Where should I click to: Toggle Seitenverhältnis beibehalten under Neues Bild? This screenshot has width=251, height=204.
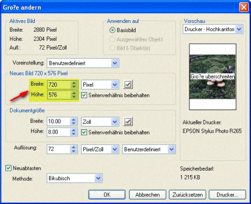pyautogui.click(x=84, y=95)
